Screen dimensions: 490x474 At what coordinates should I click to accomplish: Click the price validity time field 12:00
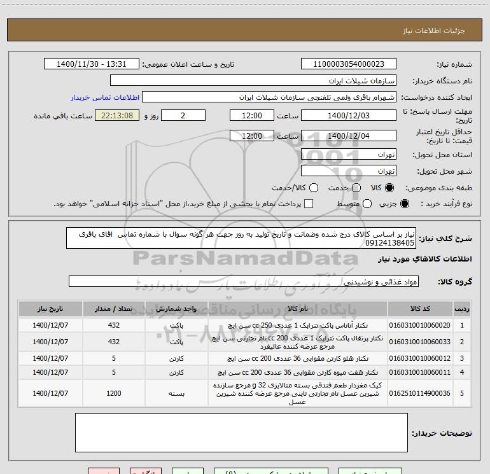coord(252,136)
